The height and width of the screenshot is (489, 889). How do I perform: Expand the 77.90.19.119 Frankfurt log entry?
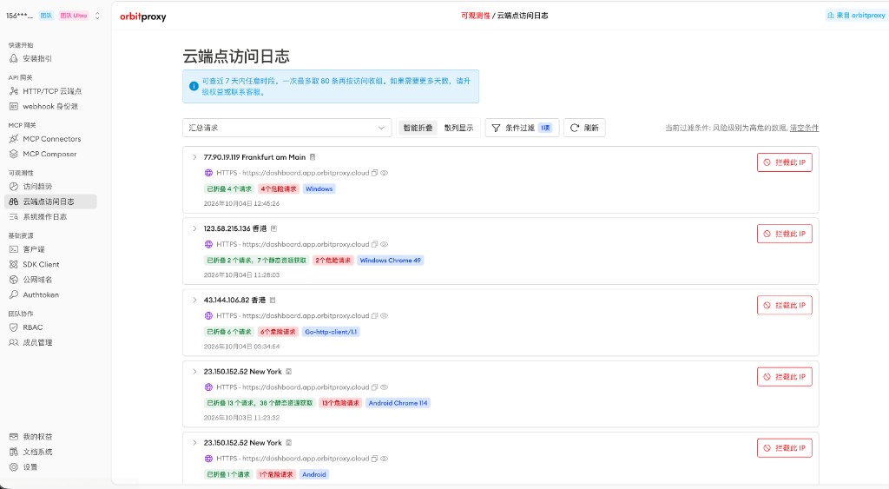click(x=194, y=157)
